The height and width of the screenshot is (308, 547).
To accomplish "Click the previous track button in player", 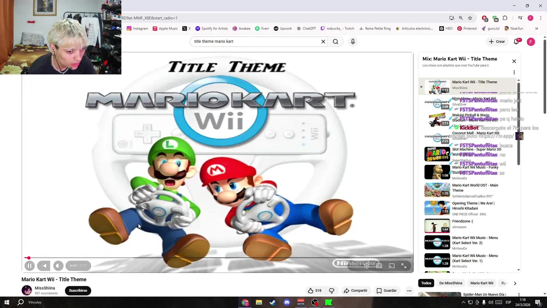I will (x=44, y=266).
